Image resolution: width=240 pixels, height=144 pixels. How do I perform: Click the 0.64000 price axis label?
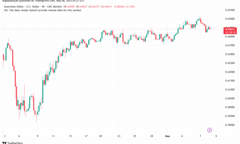point(230,36)
